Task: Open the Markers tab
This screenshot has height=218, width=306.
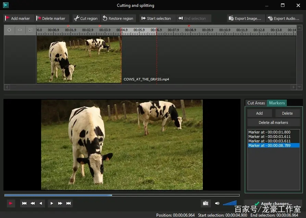Action: click(x=277, y=103)
